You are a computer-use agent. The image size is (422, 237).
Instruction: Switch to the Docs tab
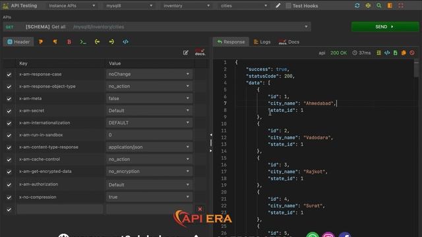pyautogui.click(x=289, y=41)
